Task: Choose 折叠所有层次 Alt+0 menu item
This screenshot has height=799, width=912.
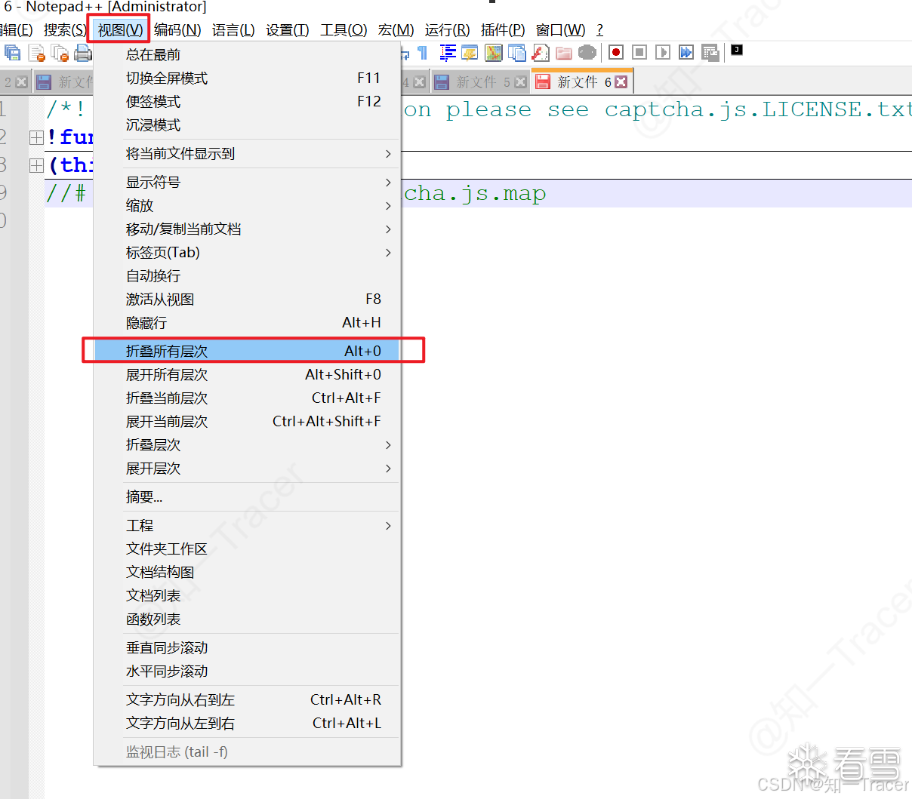Action: click(x=247, y=352)
